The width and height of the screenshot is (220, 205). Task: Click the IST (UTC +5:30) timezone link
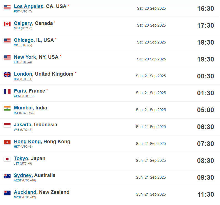click(25, 113)
